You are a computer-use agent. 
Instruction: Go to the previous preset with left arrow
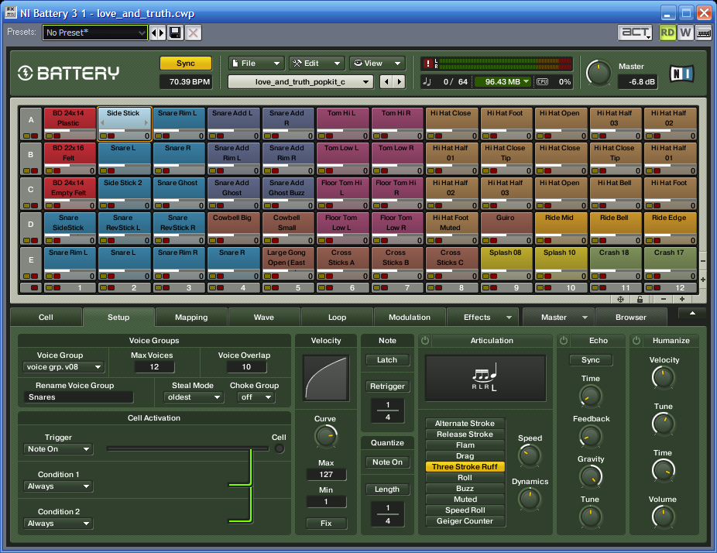pos(154,33)
